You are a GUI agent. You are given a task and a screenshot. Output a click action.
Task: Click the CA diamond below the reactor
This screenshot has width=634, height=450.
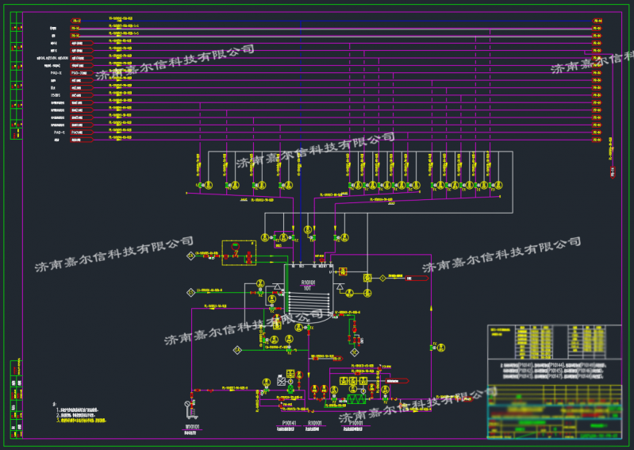click(x=238, y=350)
